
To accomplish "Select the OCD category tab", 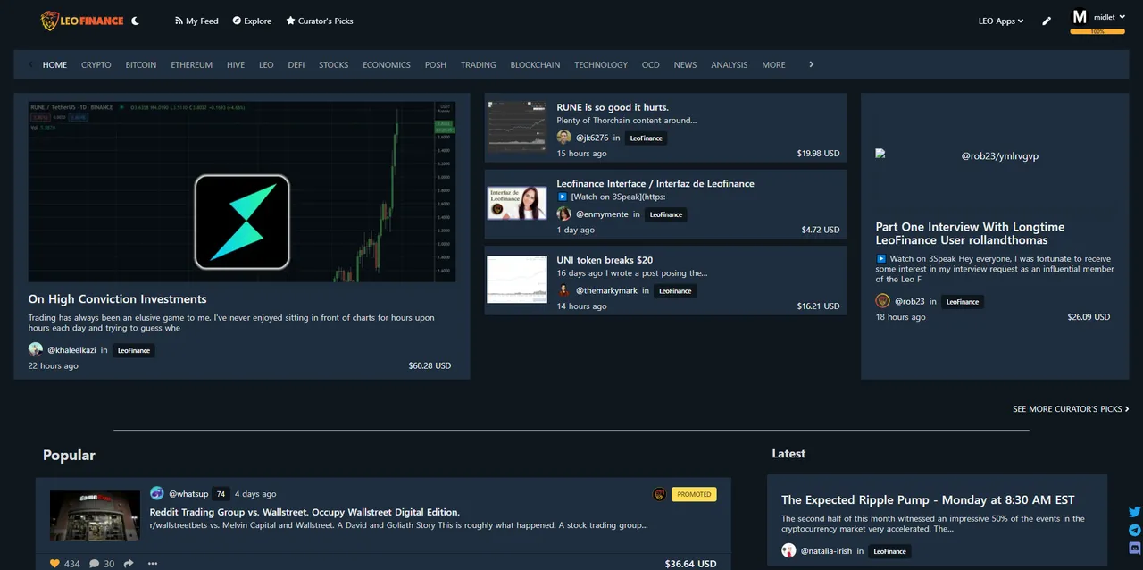I will coord(651,64).
